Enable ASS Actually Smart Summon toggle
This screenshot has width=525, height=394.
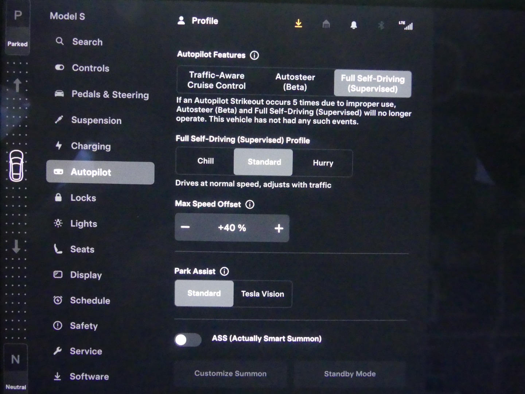(x=188, y=340)
